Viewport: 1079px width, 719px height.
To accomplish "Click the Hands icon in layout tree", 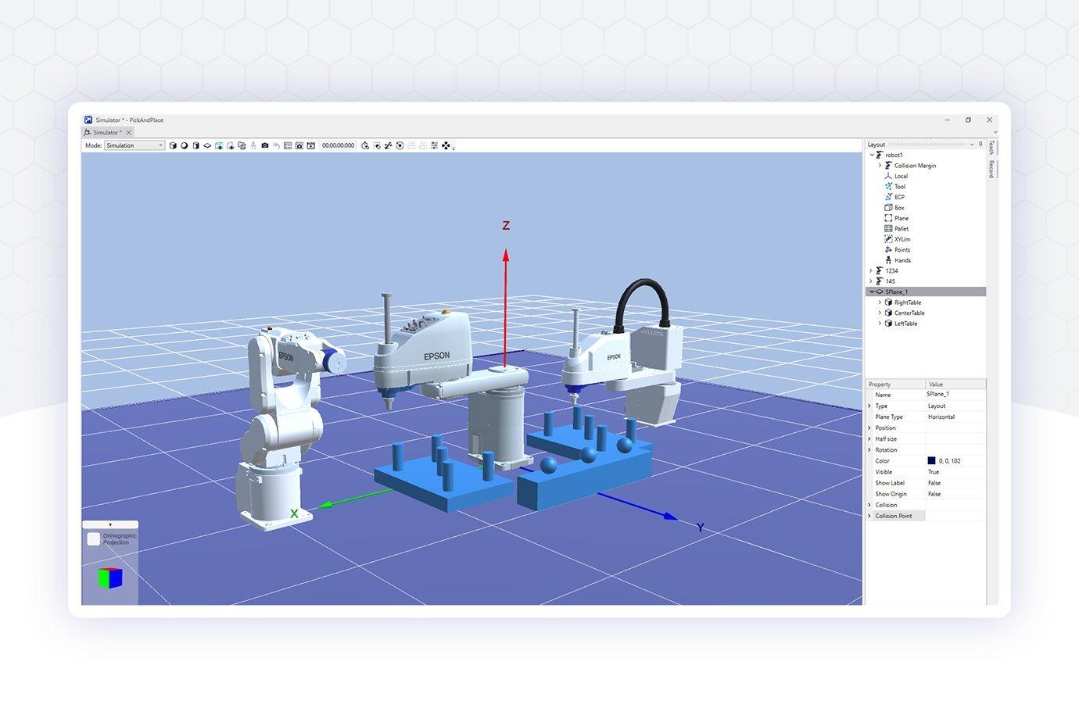I will [x=888, y=260].
